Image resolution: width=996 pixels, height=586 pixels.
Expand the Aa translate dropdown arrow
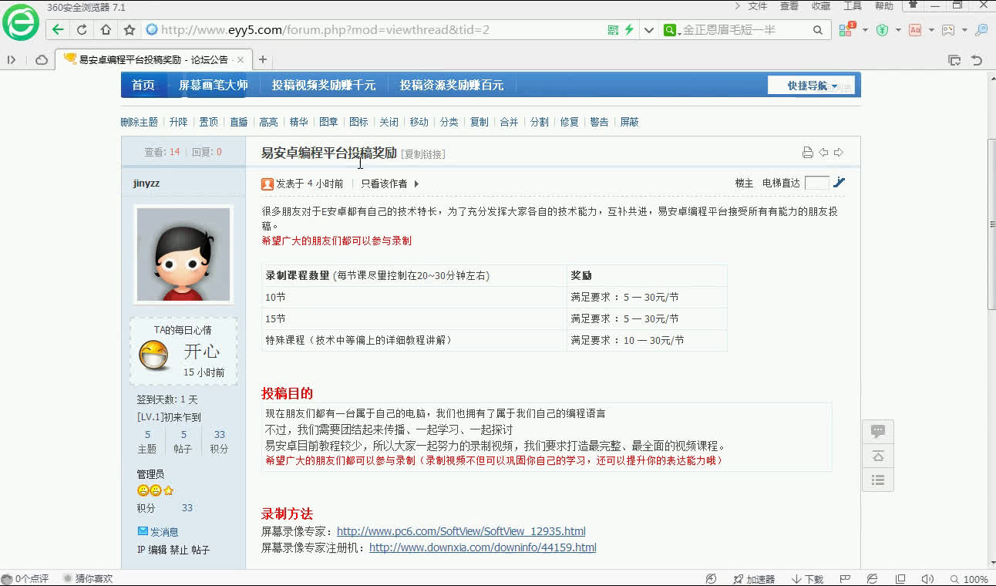click(931, 30)
